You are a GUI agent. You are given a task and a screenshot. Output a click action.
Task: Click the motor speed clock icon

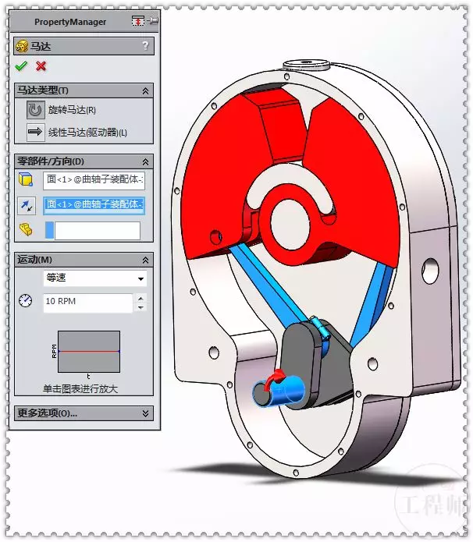pos(25,300)
